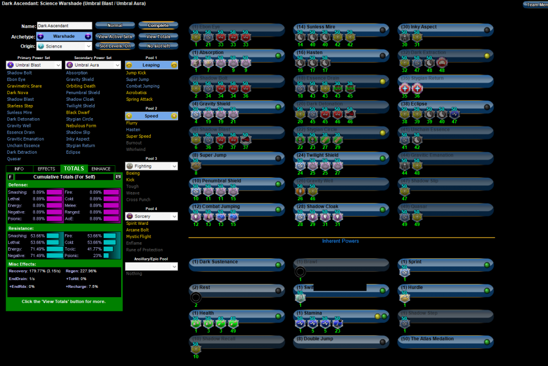Click the first enhancement icon under Stygian Return
The width and height of the screenshot is (548, 366).
pos(405,88)
